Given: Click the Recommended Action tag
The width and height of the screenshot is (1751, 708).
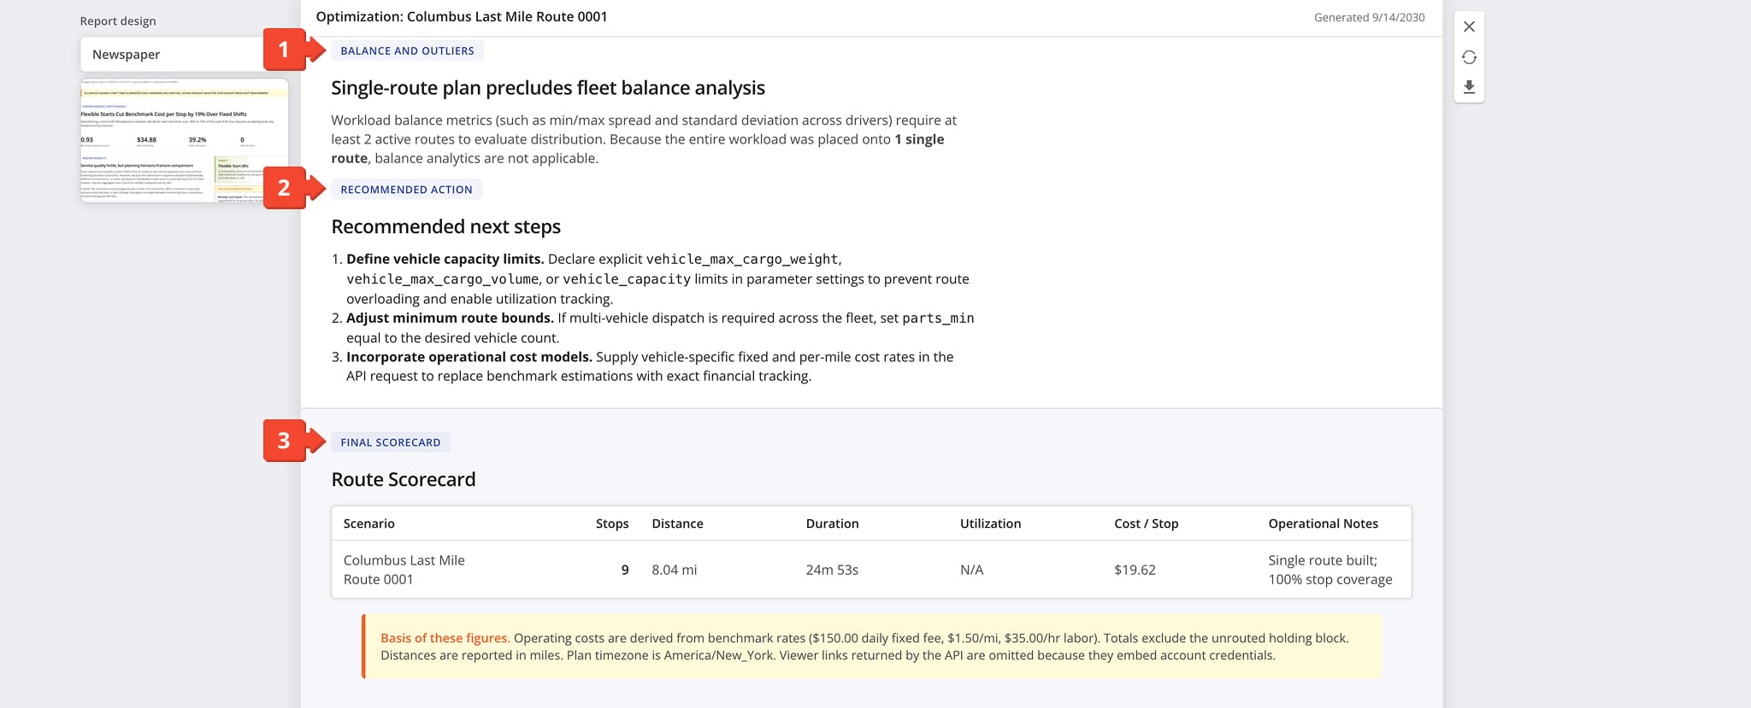Looking at the screenshot, I should (x=406, y=190).
